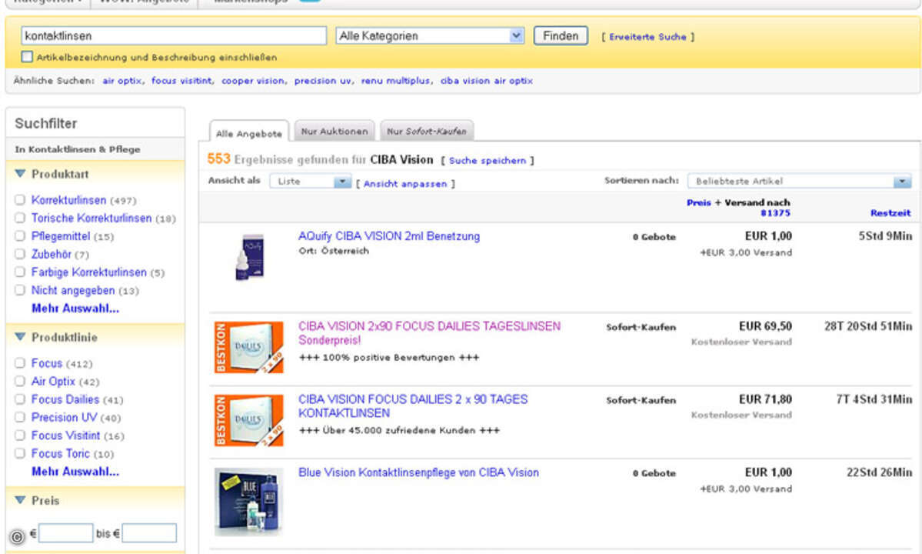922x554 pixels.
Task: Switch to the Nur Sofort-Kaufen tab
Action: [426, 131]
